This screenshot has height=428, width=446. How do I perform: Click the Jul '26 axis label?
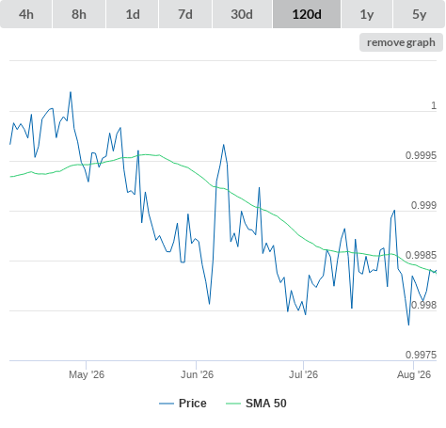(x=303, y=374)
